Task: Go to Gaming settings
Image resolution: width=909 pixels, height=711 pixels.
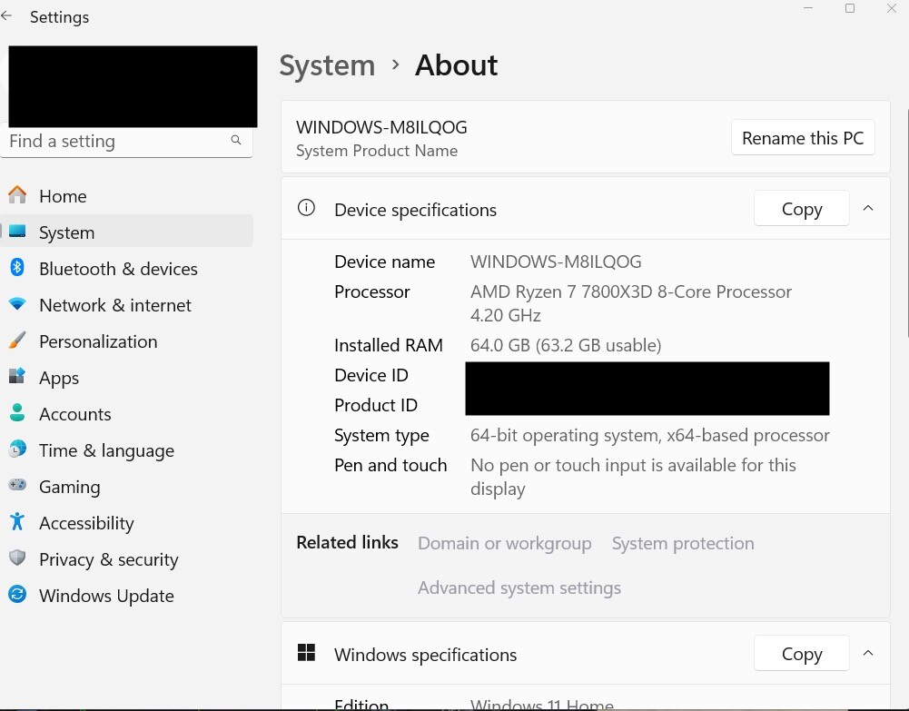Action: pos(126,486)
